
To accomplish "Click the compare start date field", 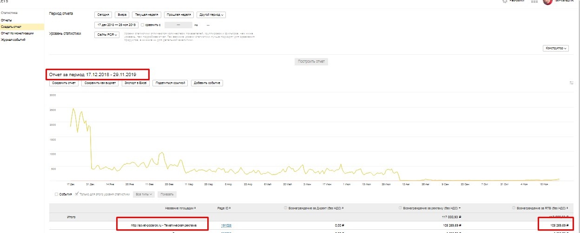I will 178,25.
